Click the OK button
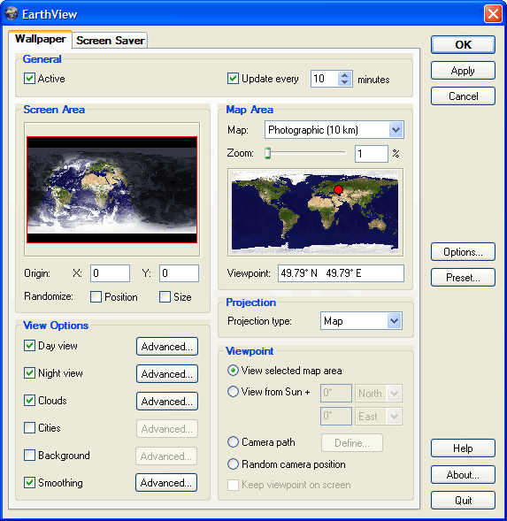Screen dimensions: 507x521 click(463, 45)
